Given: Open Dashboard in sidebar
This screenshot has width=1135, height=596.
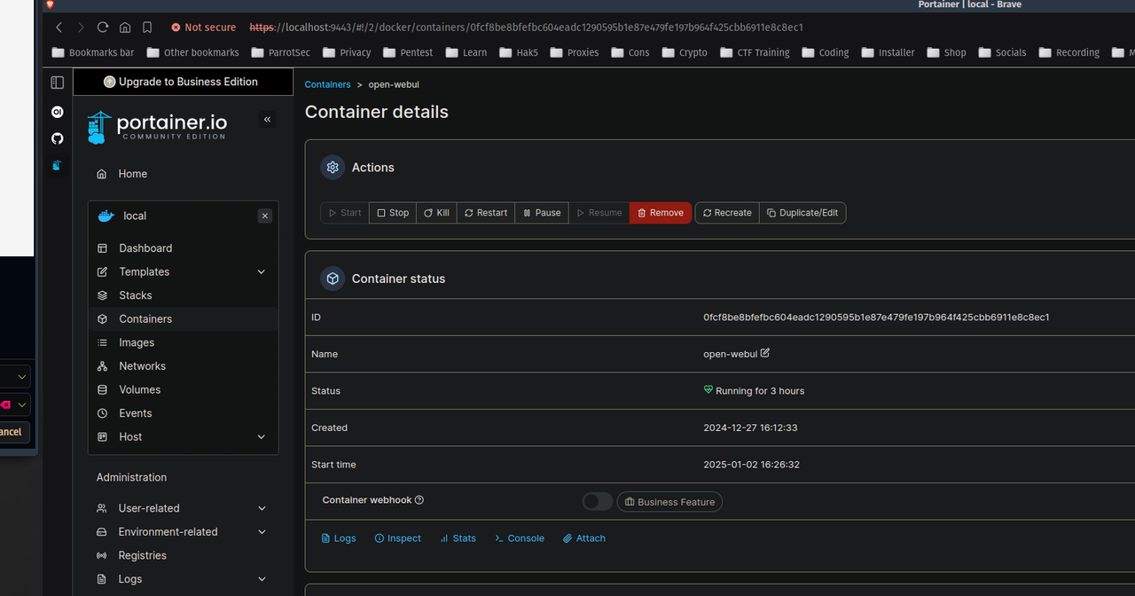Looking at the screenshot, I should [145, 248].
